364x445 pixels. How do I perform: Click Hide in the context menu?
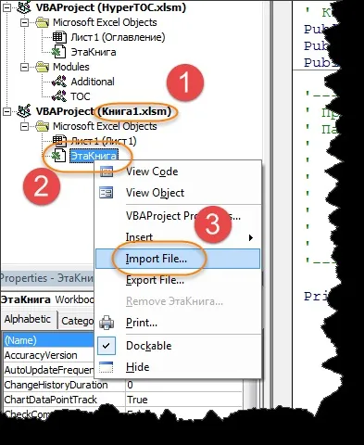coord(178,367)
